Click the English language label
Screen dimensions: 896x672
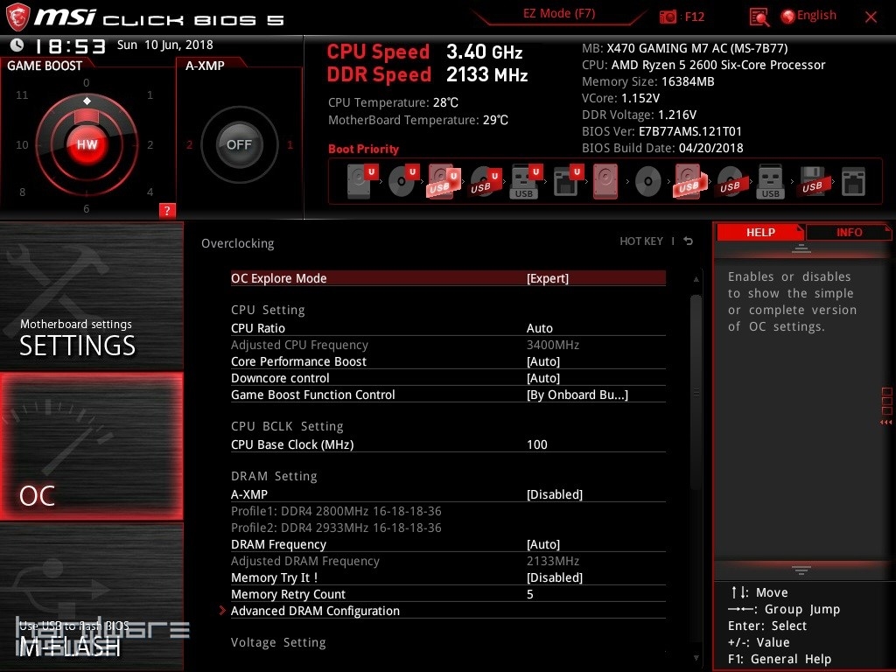[x=816, y=16]
